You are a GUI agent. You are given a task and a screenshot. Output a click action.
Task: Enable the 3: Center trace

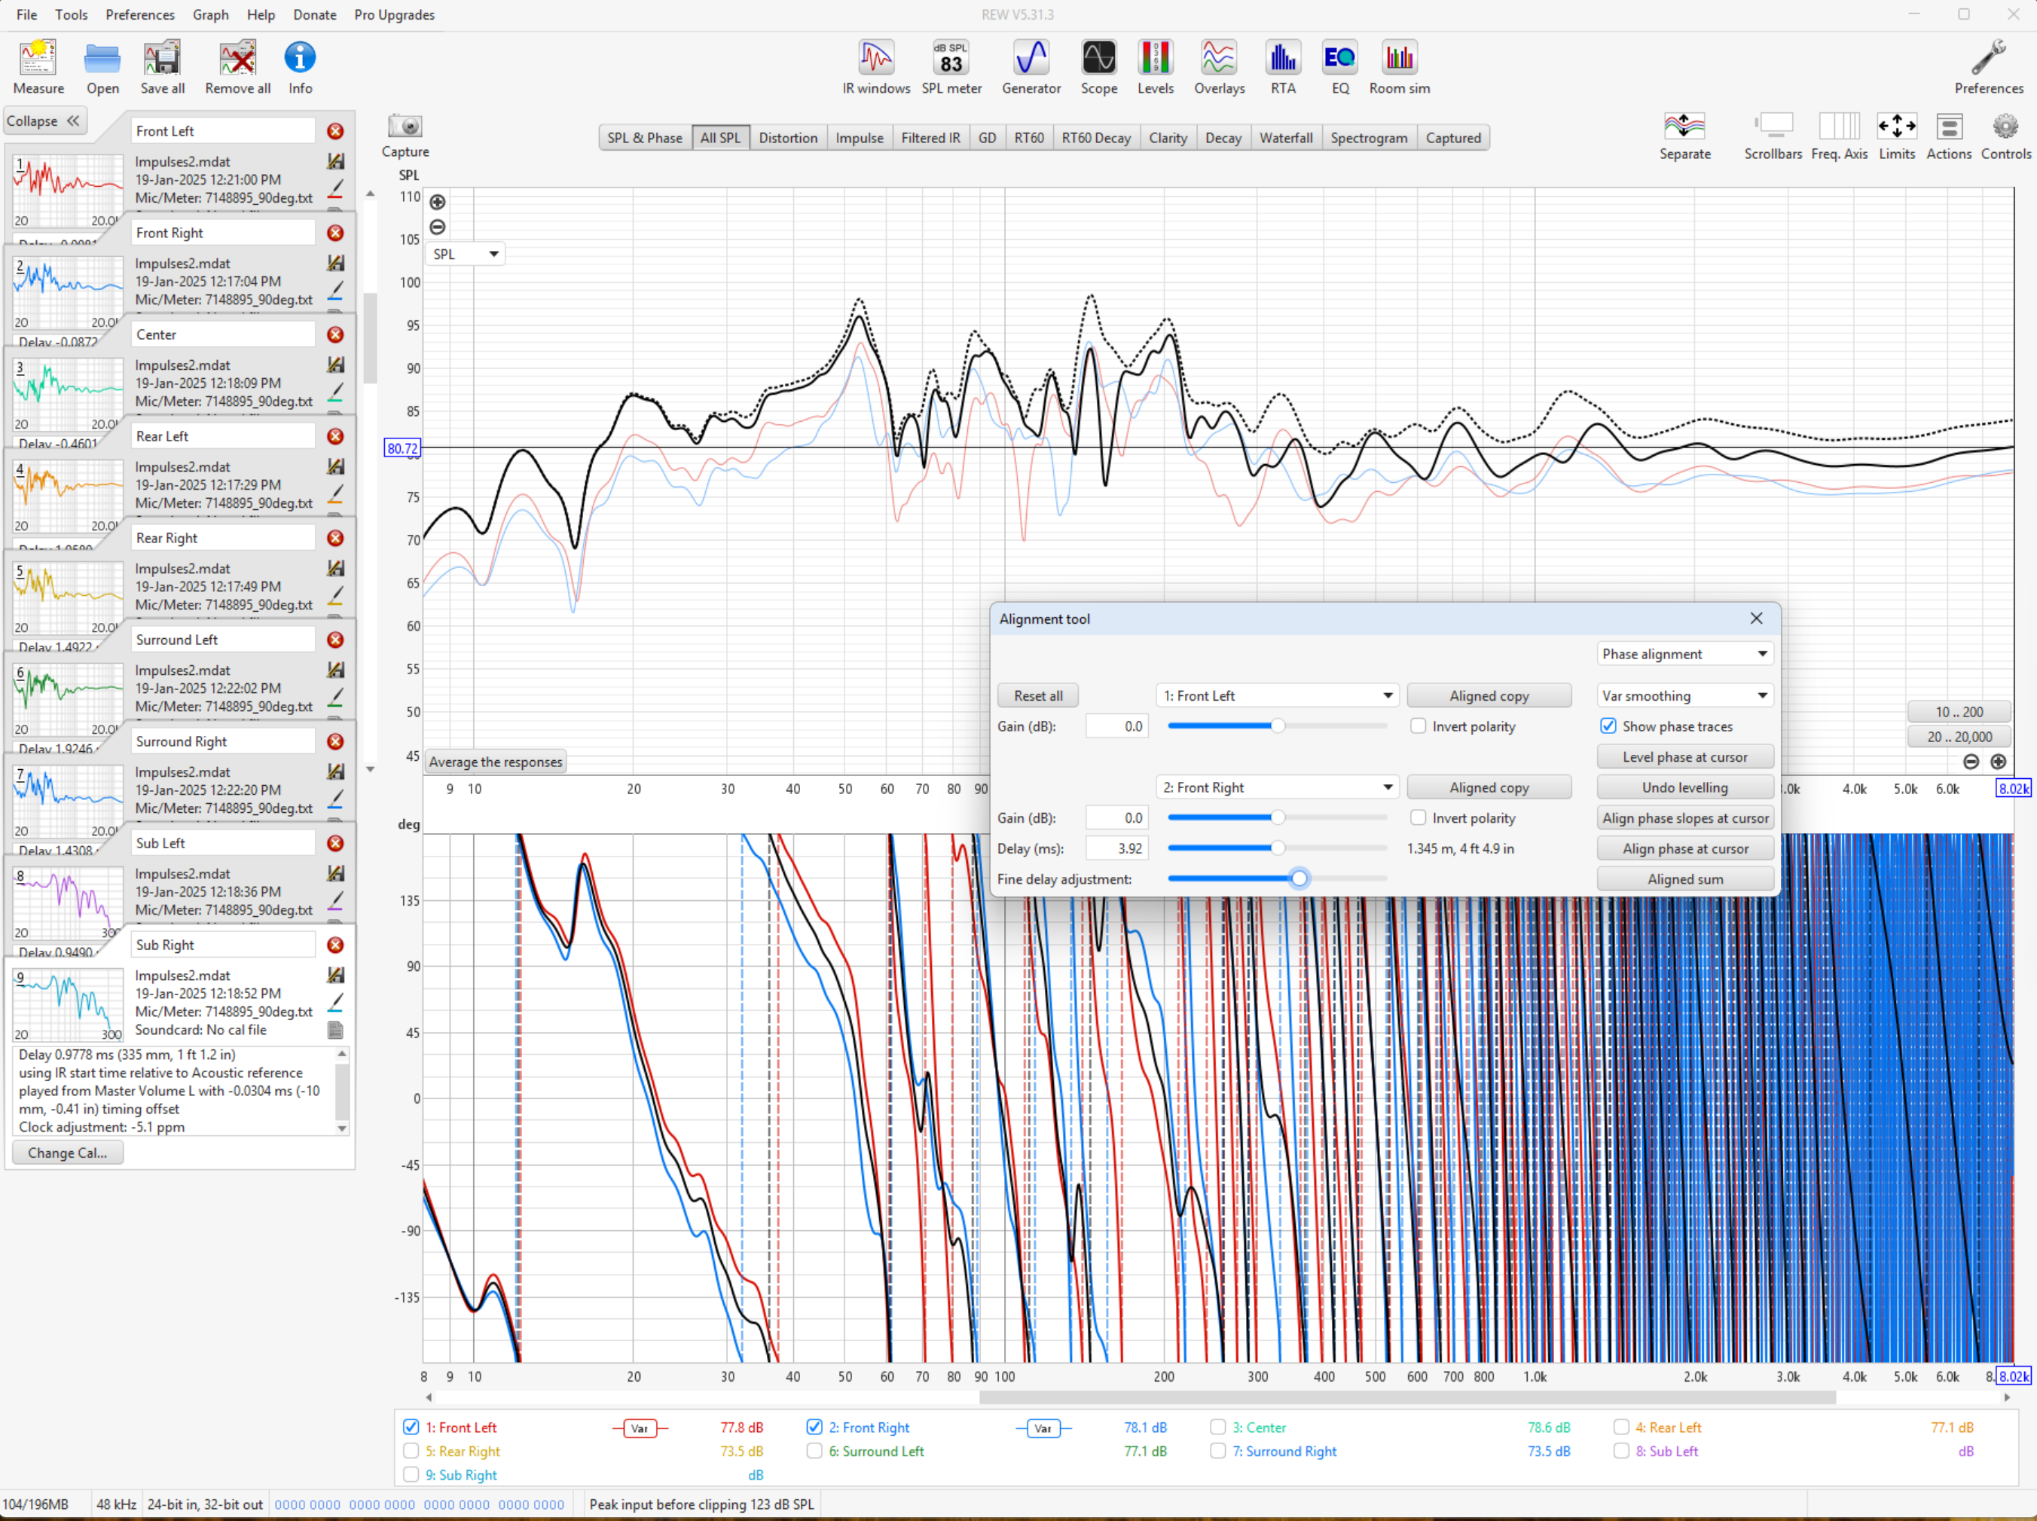tap(1218, 1427)
